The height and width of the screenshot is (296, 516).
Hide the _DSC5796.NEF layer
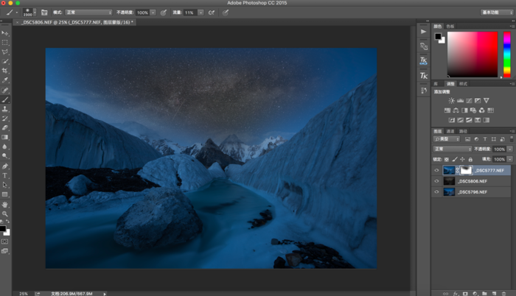coord(436,192)
